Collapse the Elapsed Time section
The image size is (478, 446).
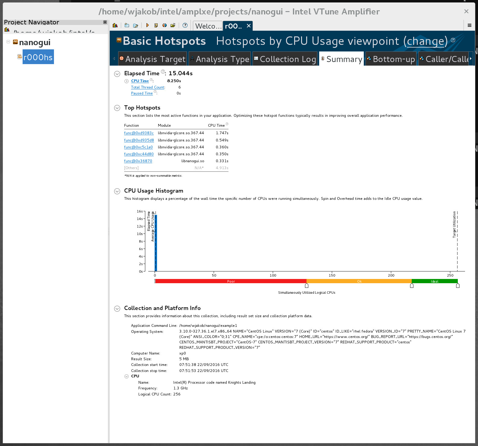pos(117,74)
